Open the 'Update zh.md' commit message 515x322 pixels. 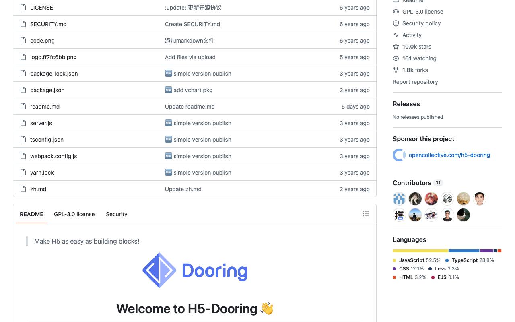(x=183, y=189)
